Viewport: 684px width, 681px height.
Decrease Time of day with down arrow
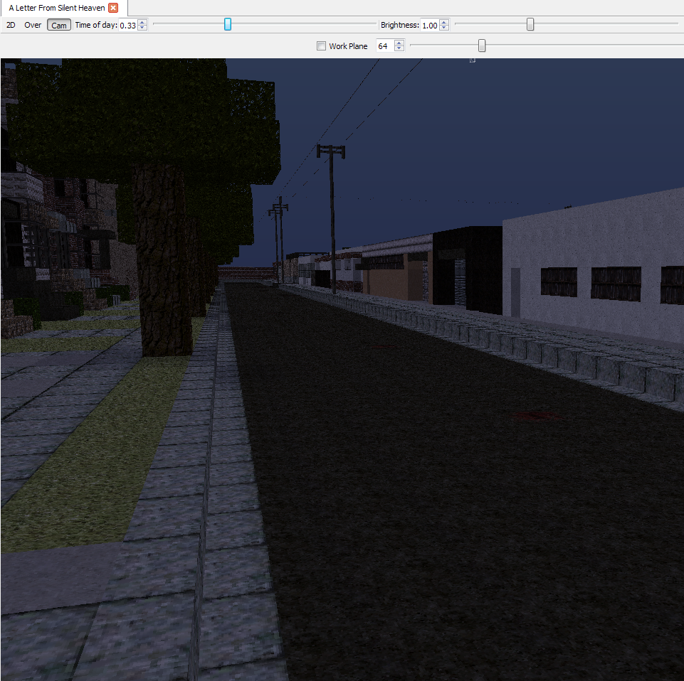point(142,28)
